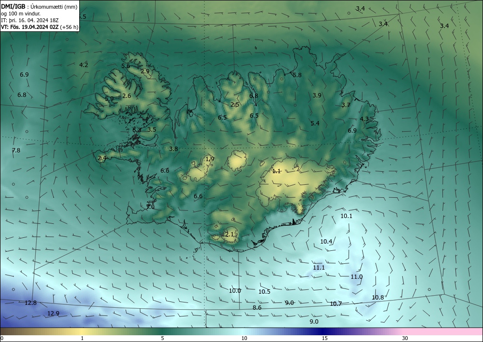Click the 11.0 value offshore
Screen dimensions: 483x342
pyautogui.click(x=357, y=277)
